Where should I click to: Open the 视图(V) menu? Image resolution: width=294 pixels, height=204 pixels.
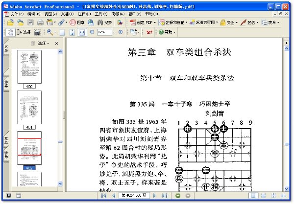pos(50,14)
